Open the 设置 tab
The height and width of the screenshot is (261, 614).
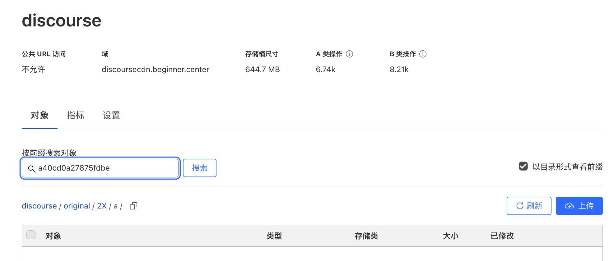(111, 116)
